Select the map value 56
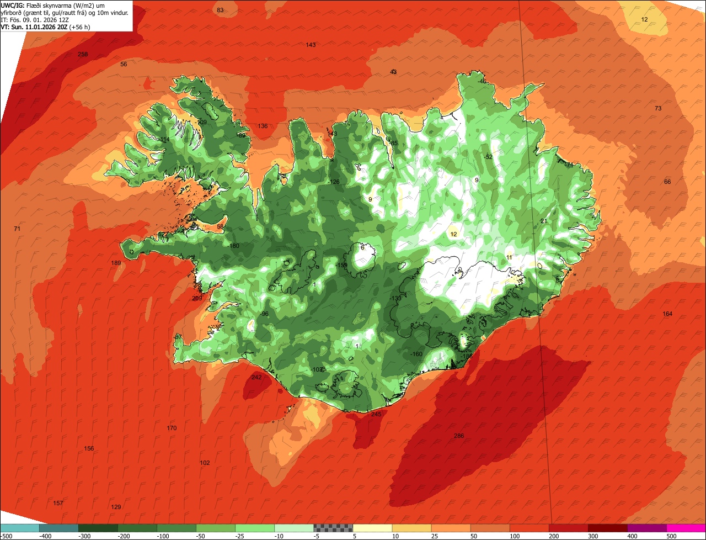This screenshot has height=540, width=706. 124,64
